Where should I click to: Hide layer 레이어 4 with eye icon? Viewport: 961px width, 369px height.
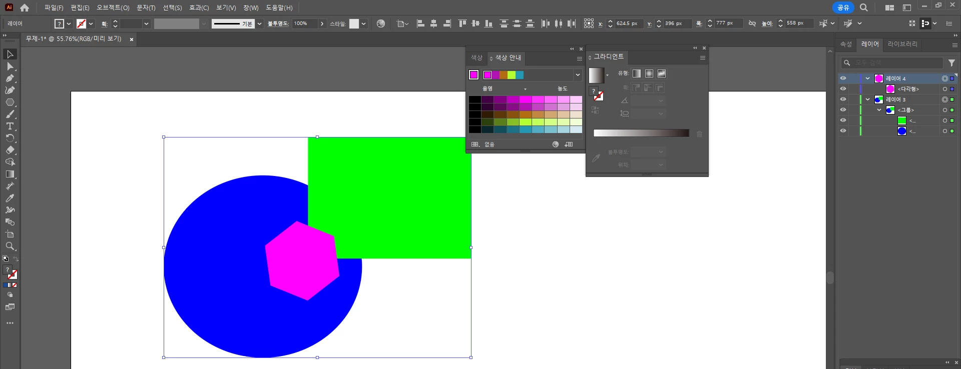click(843, 78)
